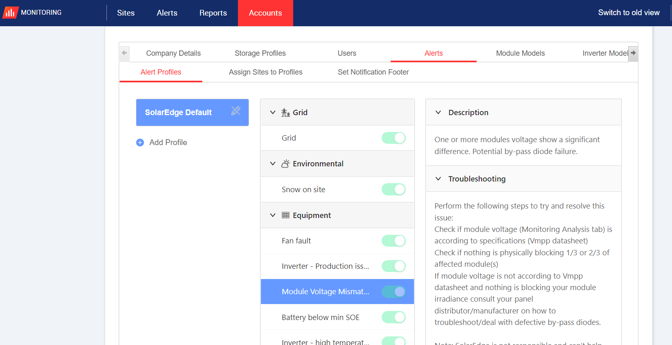Select the Fan fault alert row
Image resolution: width=672 pixels, height=345 pixels.
pos(337,241)
